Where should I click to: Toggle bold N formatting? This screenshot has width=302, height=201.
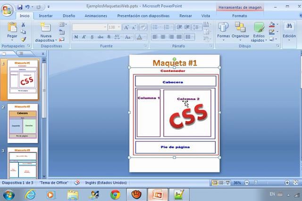pyautogui.click(x=76, y=37)
